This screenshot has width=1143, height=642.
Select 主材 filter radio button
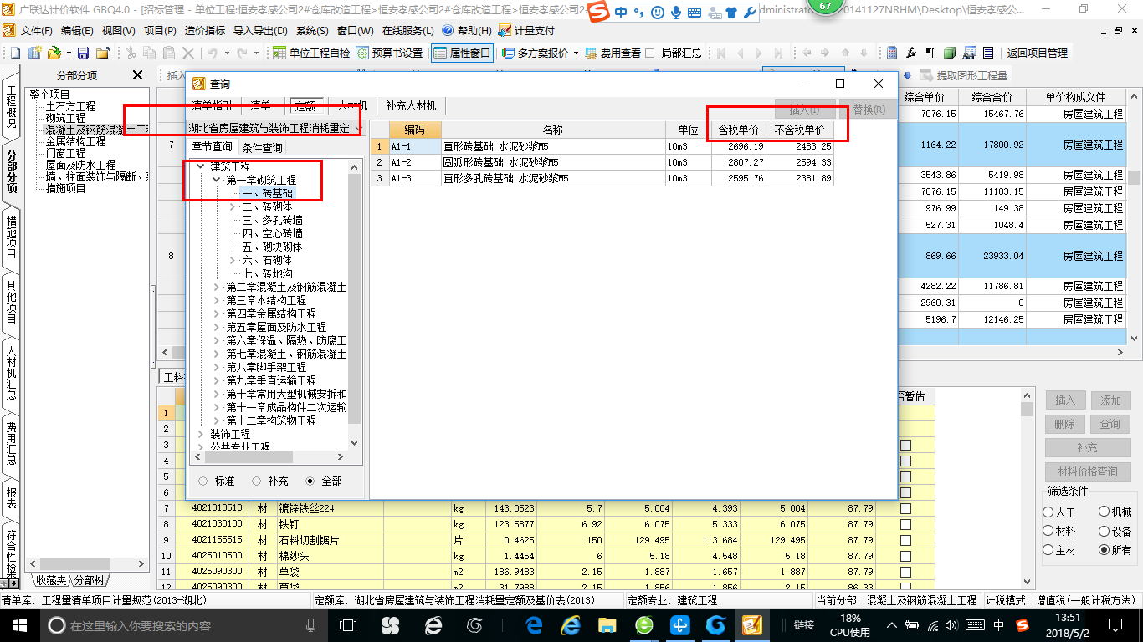point(1048,550)
